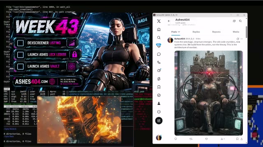Click the Ashes404 author name on the post
Image resolution: width=263 pixels, height=147 pixels.
point(180,39)
